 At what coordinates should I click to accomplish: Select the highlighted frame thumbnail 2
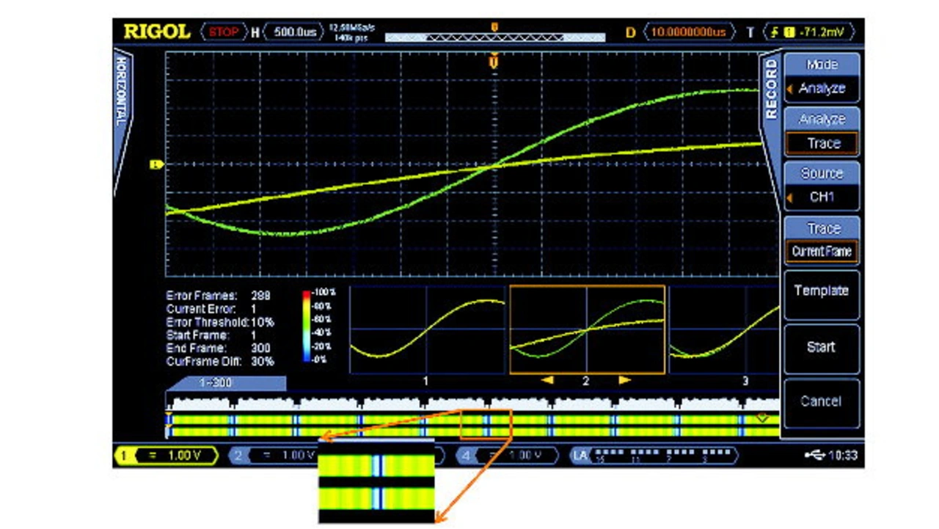(587, 329)
